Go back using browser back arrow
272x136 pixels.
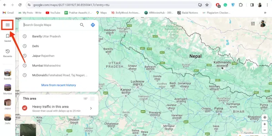pos(5,5)
